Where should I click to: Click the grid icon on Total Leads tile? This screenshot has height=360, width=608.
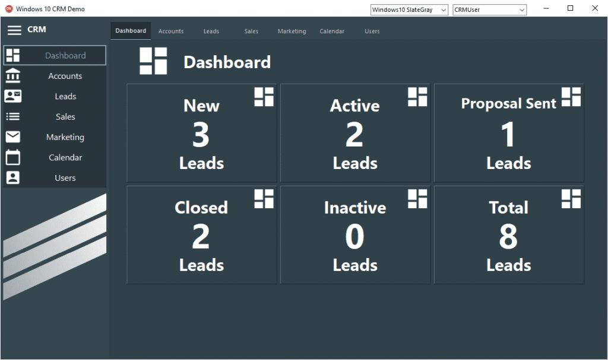coord(571,199)
